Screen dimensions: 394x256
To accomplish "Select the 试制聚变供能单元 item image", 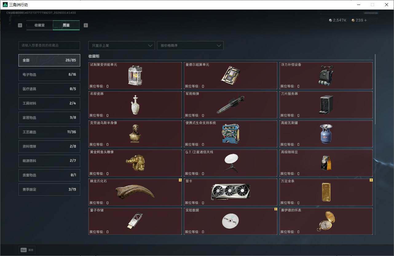I will pyautogui.click(x=135, y=75).
